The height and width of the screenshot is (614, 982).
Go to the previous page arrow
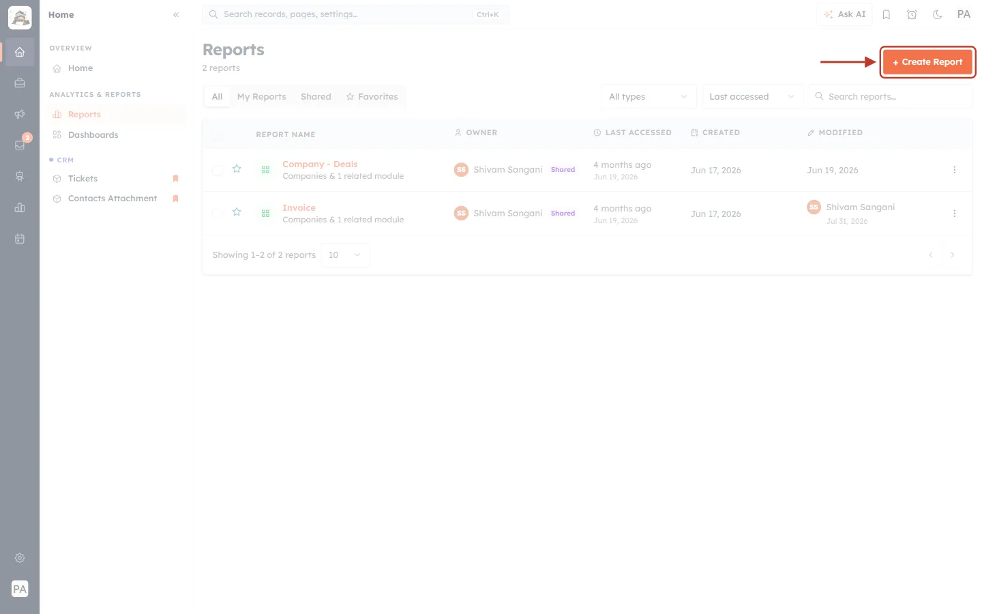coord(930,255)
